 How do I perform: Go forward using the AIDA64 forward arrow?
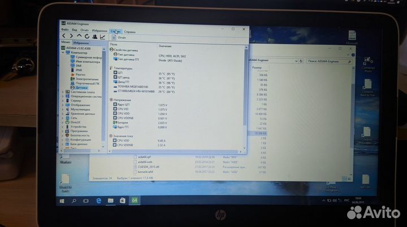click(x=71, y=36)
